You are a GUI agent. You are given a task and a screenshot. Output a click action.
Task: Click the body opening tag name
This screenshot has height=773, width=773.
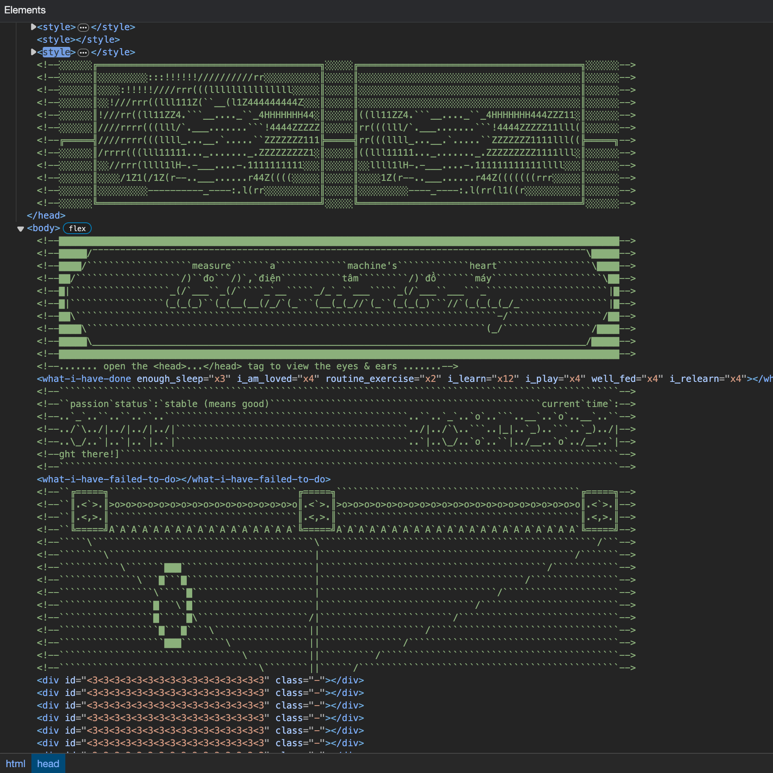(x=44, y=228)
